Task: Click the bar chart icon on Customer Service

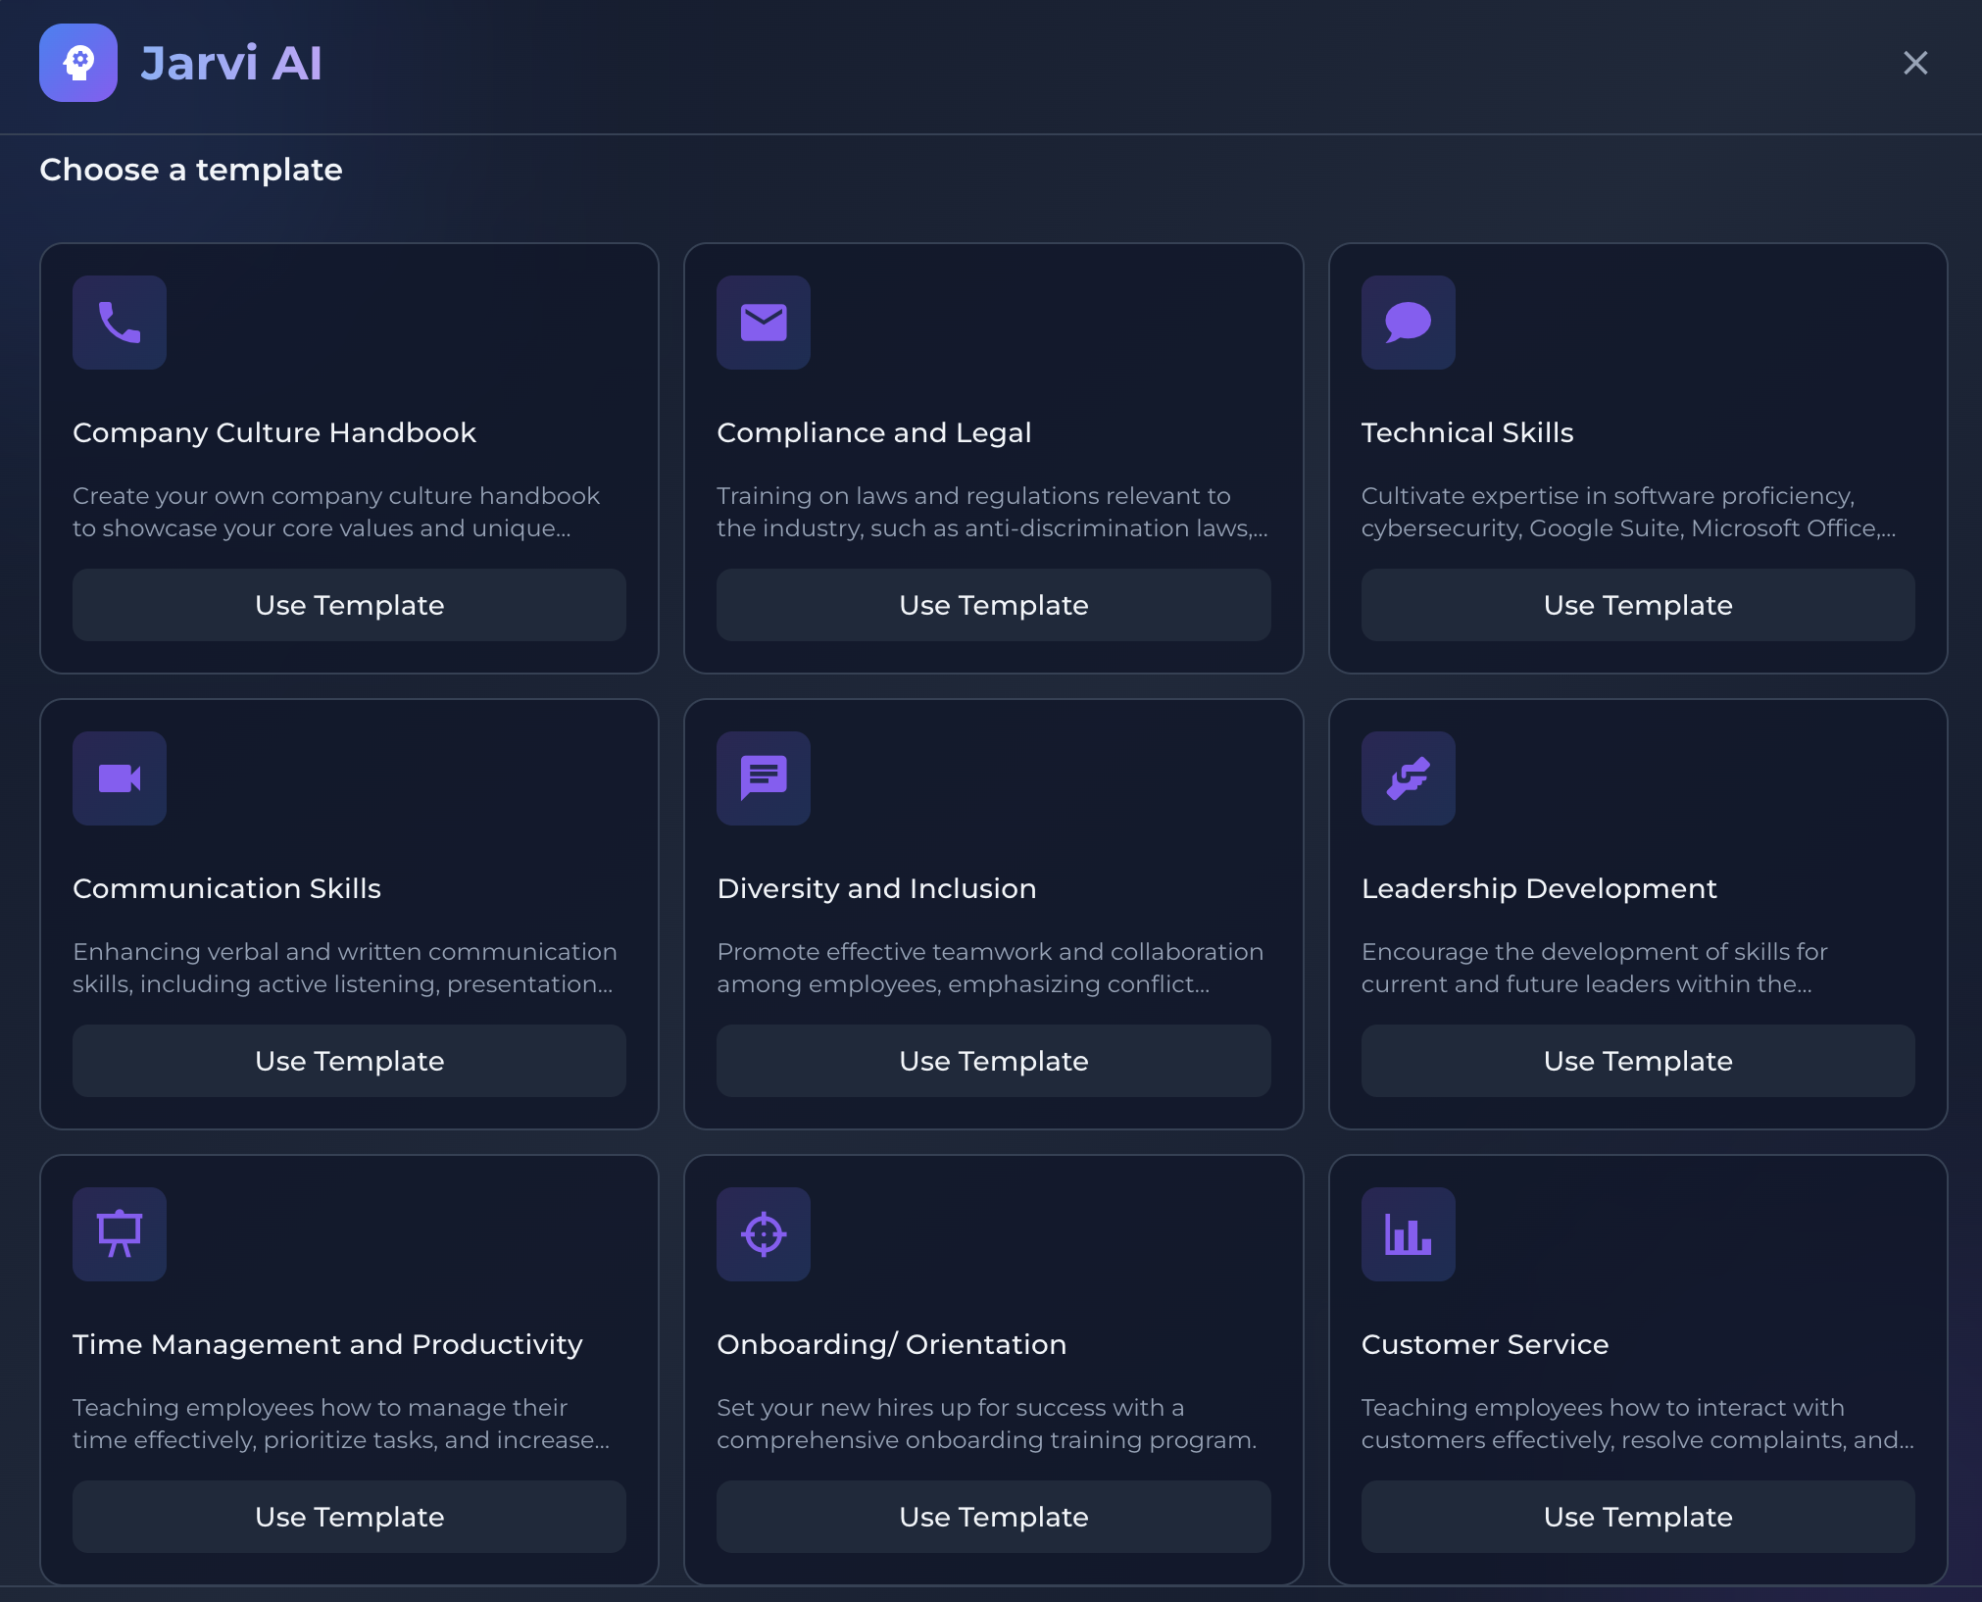Action: pyautogui.click(x=1407, y=1234)
